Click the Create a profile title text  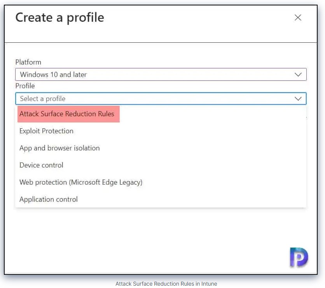click(60, 17)
